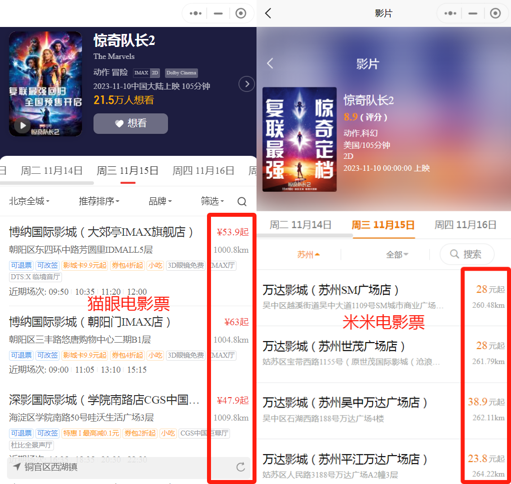Image resolution: width=511 pixels, height=484 pixels.
Task: Select 周三 11月15日 tab in the right window
Action: 383,225
